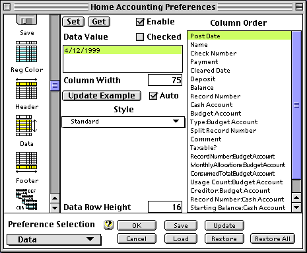Select Deposit in Column Order list
The height and width of the screenshot is (253, 307).
pyautogui.click(x=240, y=79)
